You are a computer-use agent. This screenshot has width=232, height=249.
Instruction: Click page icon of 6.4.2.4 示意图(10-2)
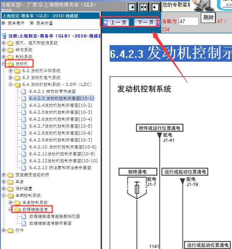point(24,105)
